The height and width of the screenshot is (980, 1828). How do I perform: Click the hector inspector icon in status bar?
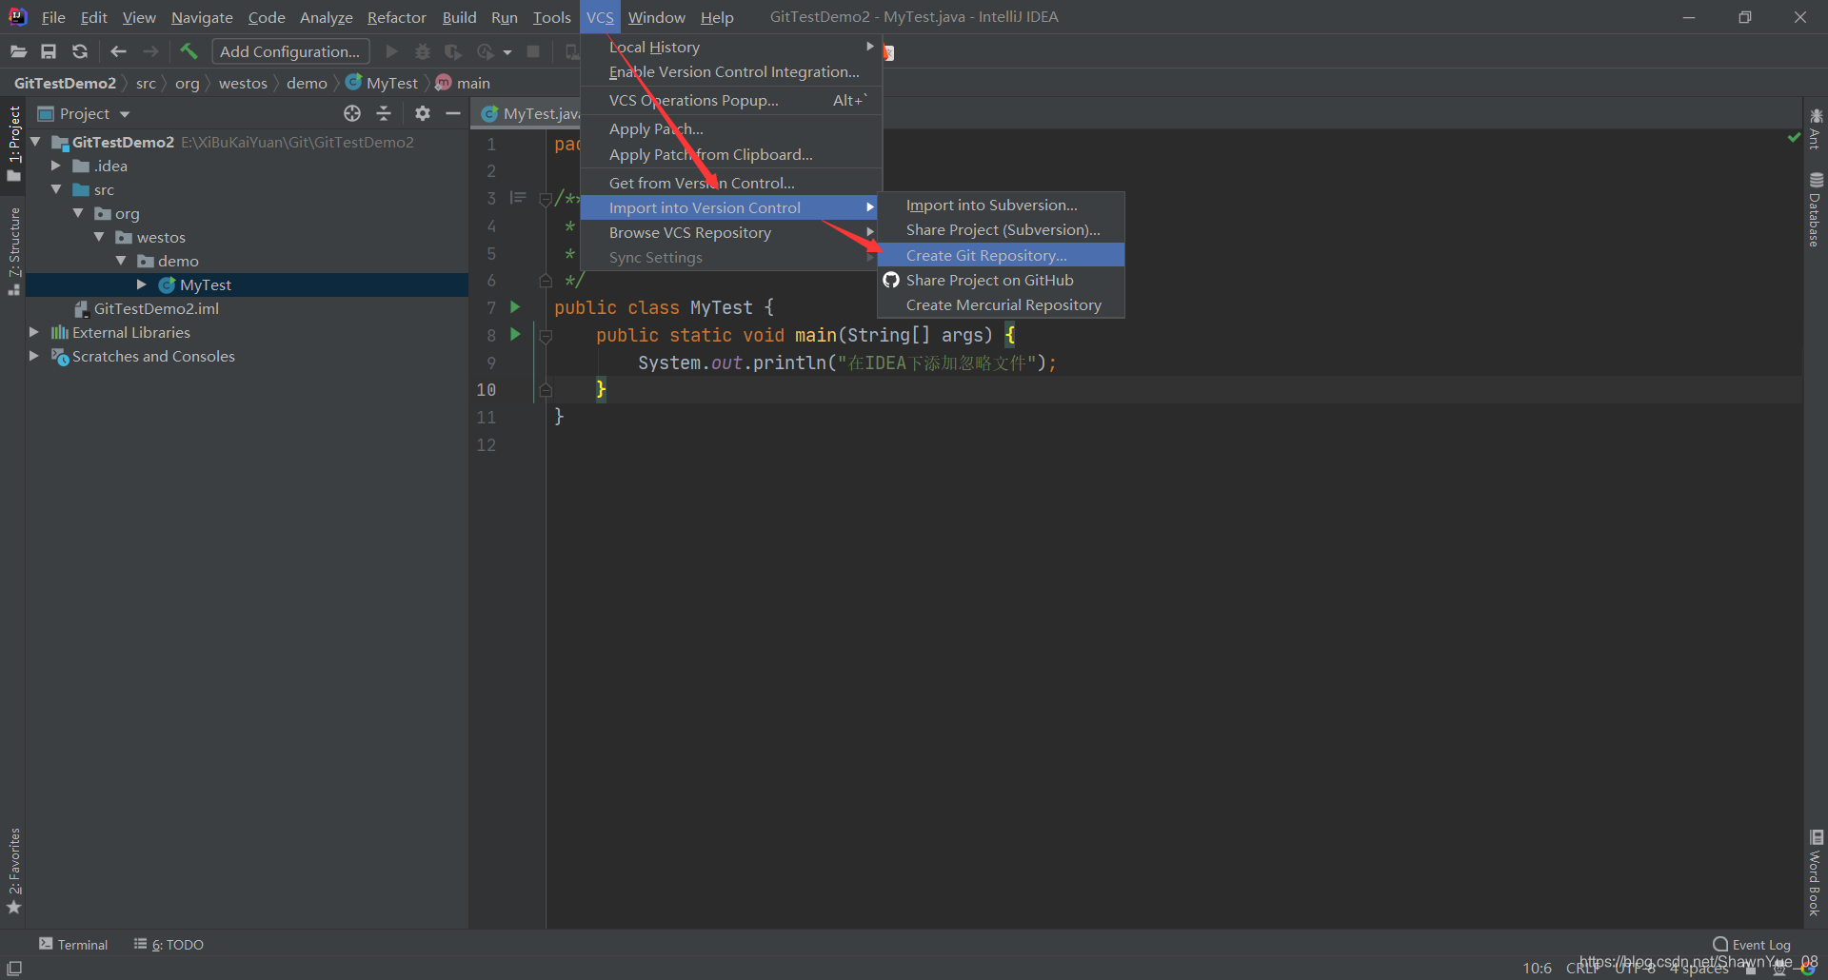tap(1778, 969)
